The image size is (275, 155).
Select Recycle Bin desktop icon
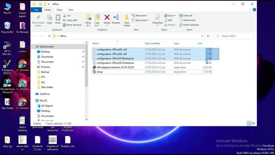(7, 28)
